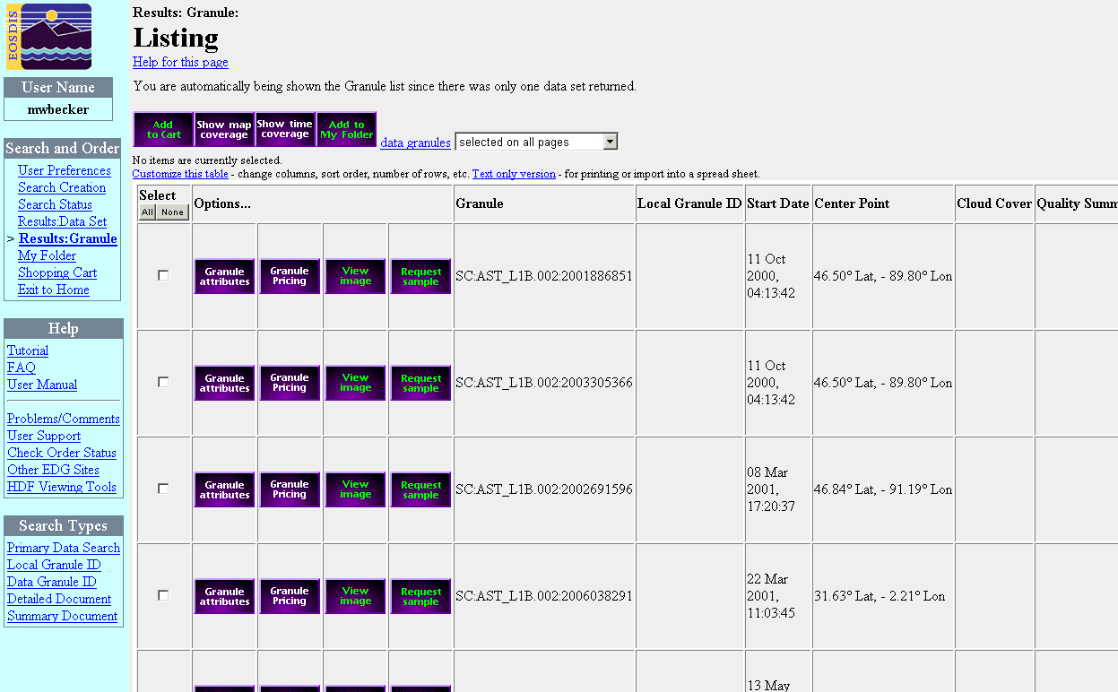Click the EOSDIS logo image
The width and height of the screenshot is (1118, 692).
(x=49, y=37)
